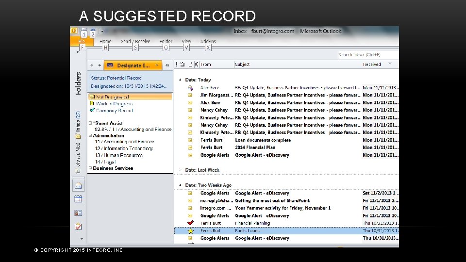
Task: Click the envelope icon for Loan documents complete
Action: click(x=190, y=140)
